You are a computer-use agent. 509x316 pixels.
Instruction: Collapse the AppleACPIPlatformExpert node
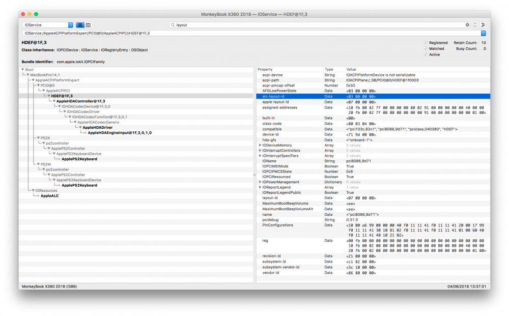(33, 80)
